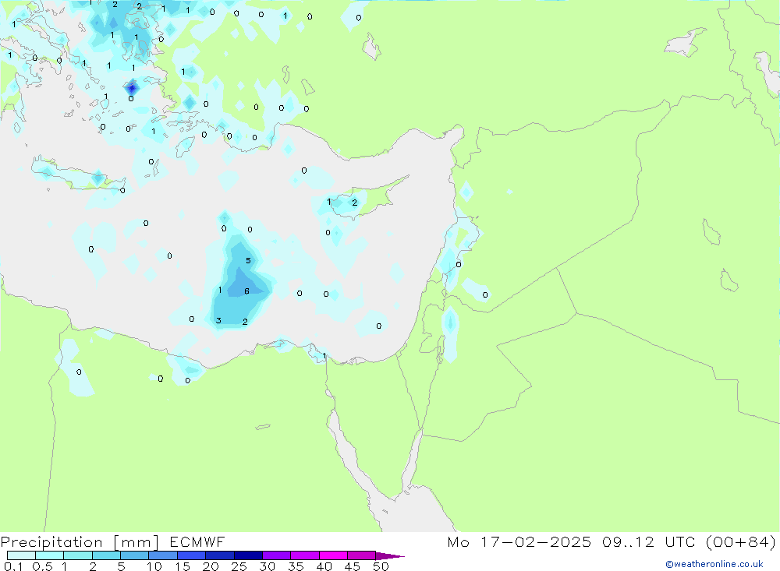Open the weatheronline.co.uk copyright link

point(714,564)
